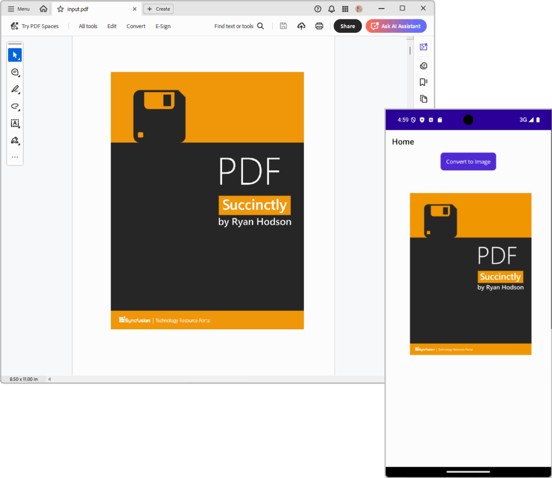Open the Selection tool options arrow
The image size is (552, 478).
coord(20,59)
